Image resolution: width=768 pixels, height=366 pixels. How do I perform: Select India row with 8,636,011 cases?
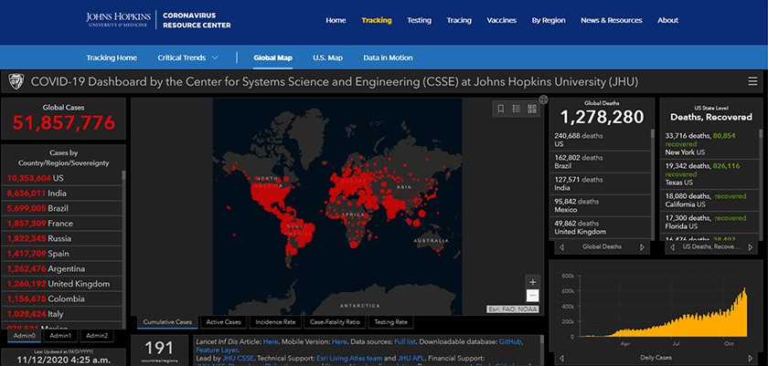[x=62, y=193]
